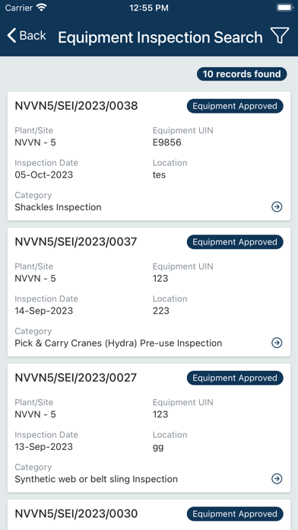
Task: Tap the Equipment Inspection Search title
Action: [160, 37]
